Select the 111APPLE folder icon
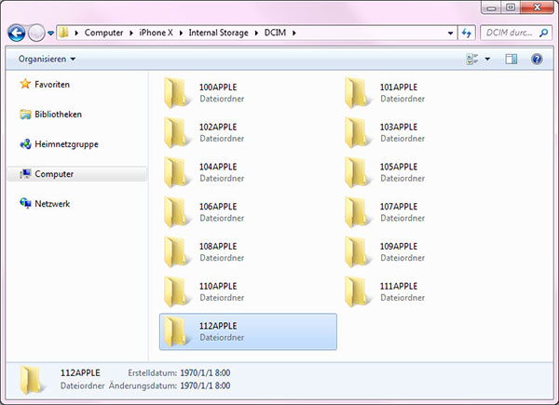Viewport: 559px width, 405px height. tap(357, 291)
